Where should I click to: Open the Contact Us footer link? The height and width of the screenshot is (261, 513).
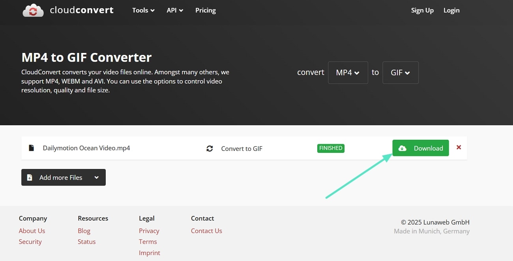[x=206, y=231]
